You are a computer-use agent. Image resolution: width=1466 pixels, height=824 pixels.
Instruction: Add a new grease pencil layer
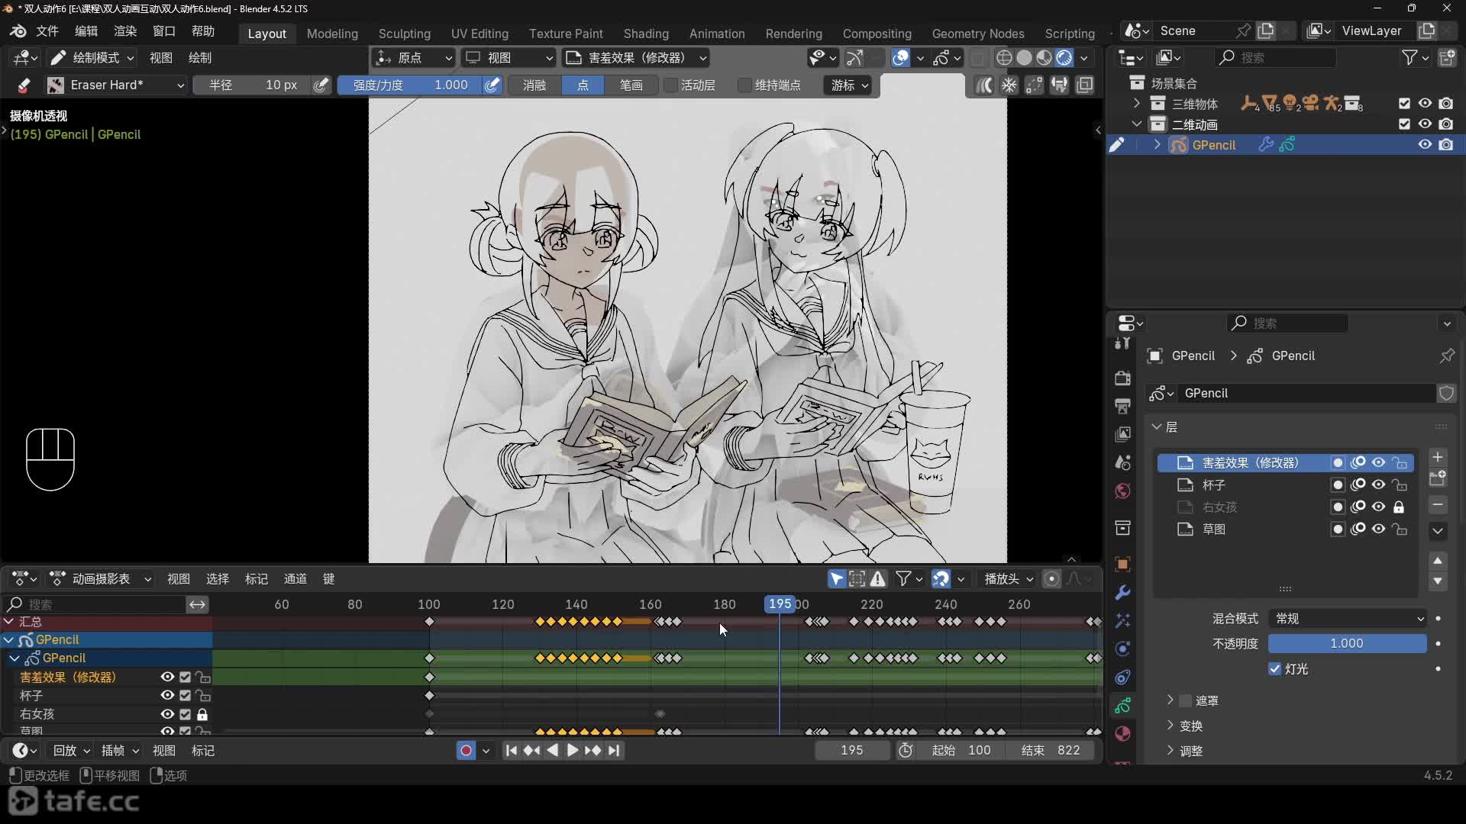point(1438,457)
